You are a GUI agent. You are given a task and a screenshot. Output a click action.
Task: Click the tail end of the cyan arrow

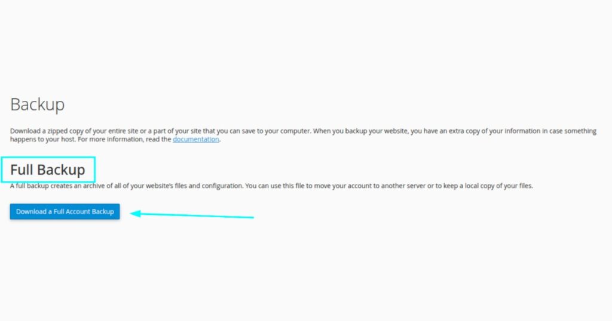point(250,217)
